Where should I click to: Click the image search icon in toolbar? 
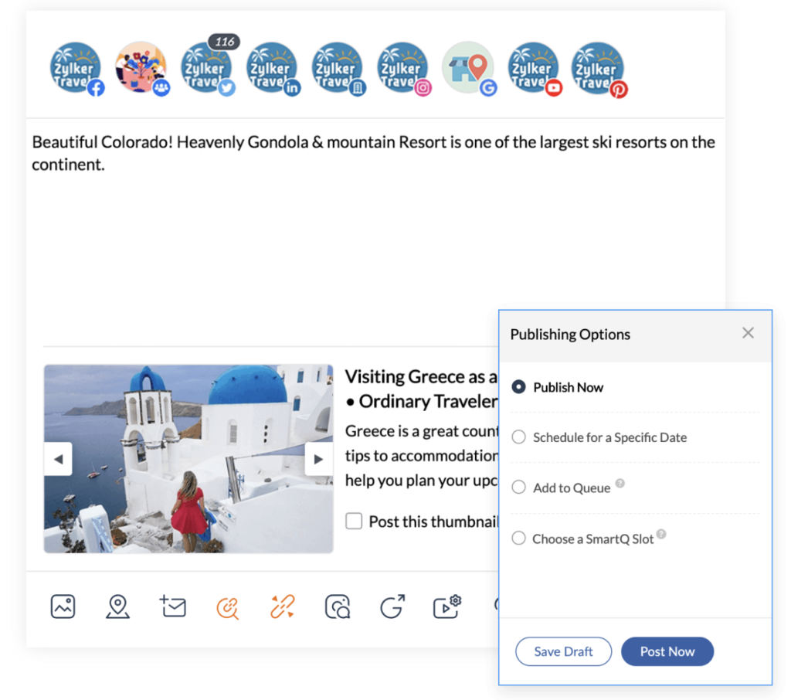[x=338, y=607]
